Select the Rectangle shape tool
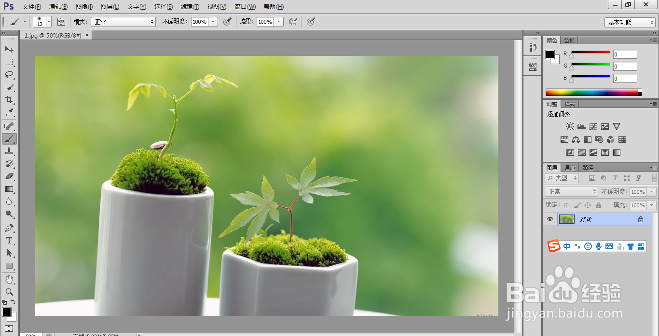659x336 pixels. point(9,266)
